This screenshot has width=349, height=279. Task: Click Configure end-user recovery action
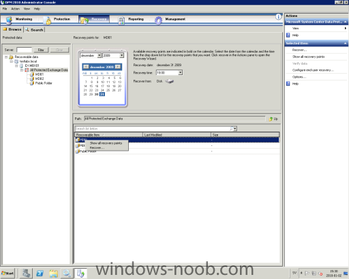coord(313,70)
